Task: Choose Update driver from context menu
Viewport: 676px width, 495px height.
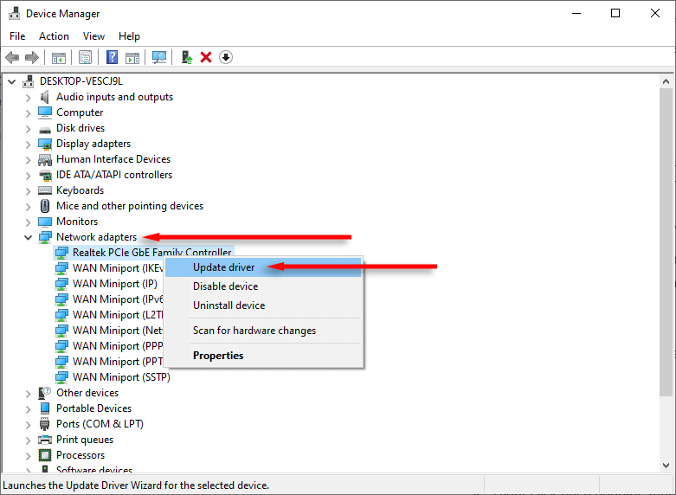Action: (x=223, y=267)
